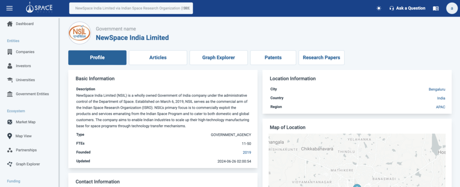This screenshot has width=460, height=187.
Task: Click the FTEs value 11-50
Action: click(x=247, y=144)
